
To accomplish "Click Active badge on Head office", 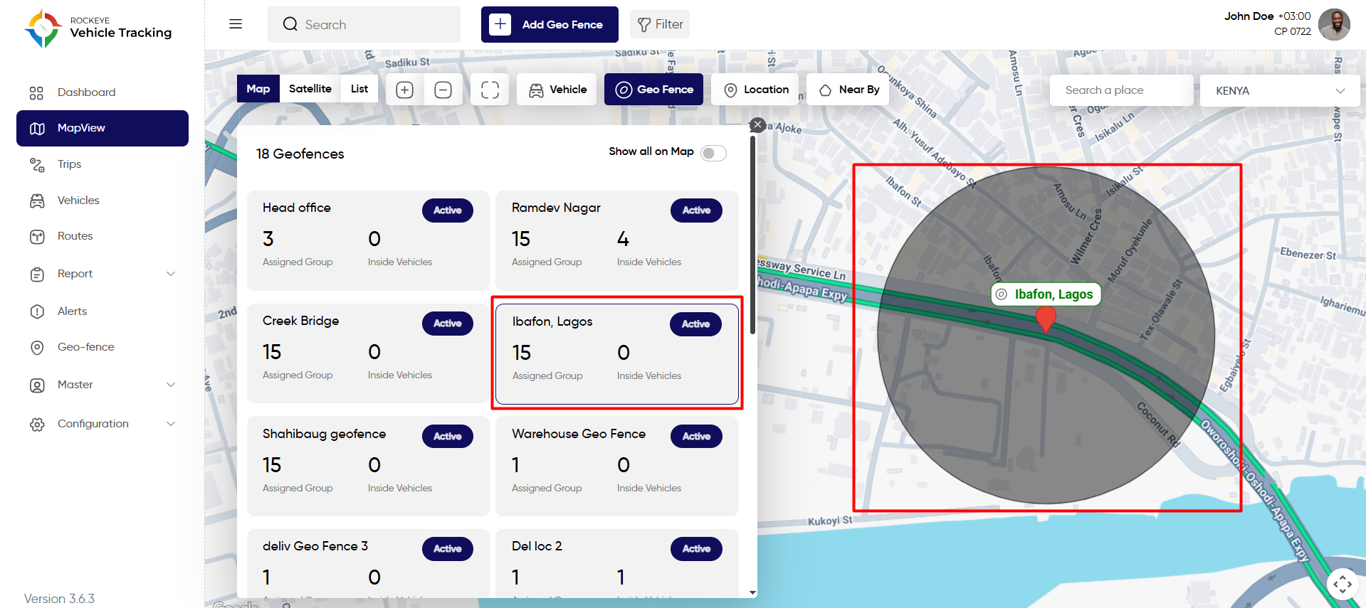I will coord(448,210).
